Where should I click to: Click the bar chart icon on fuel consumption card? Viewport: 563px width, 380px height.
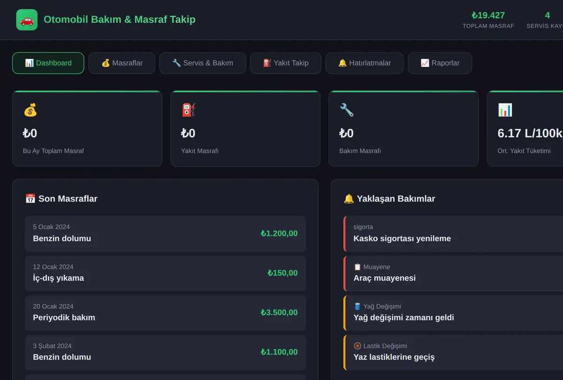[x=505, y=110]
